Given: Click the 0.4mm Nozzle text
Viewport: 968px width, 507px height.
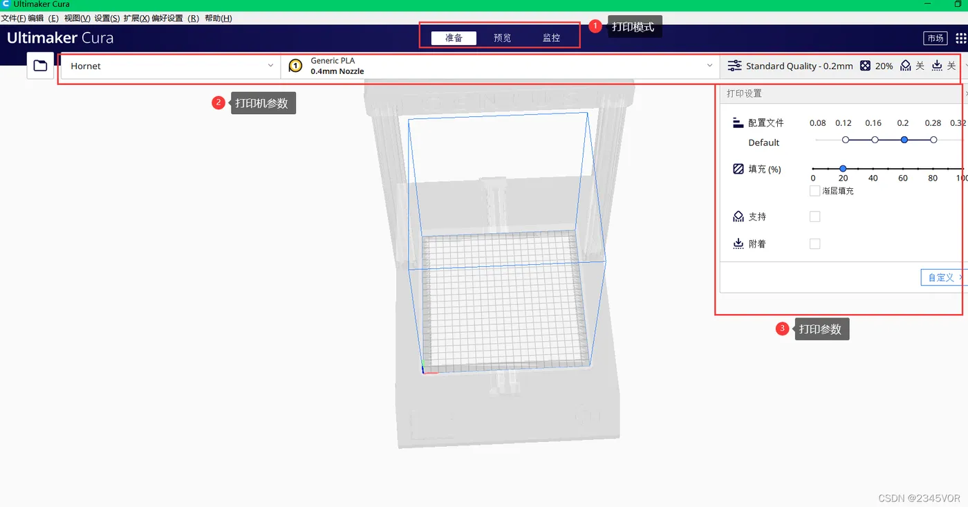Looking at the screenshot, I should click(x=337, y=71).
